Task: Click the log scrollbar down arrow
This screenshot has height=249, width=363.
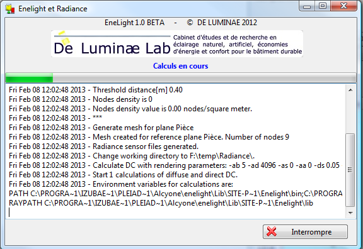Action: pyautogui.click(x=350, y=213)
